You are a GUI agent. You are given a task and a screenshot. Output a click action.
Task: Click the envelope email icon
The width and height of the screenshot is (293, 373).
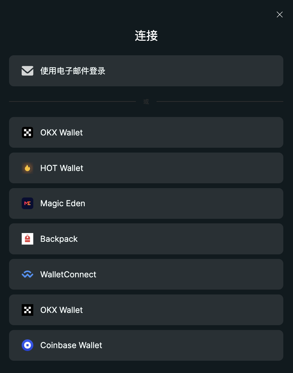[x=27, y=71]
